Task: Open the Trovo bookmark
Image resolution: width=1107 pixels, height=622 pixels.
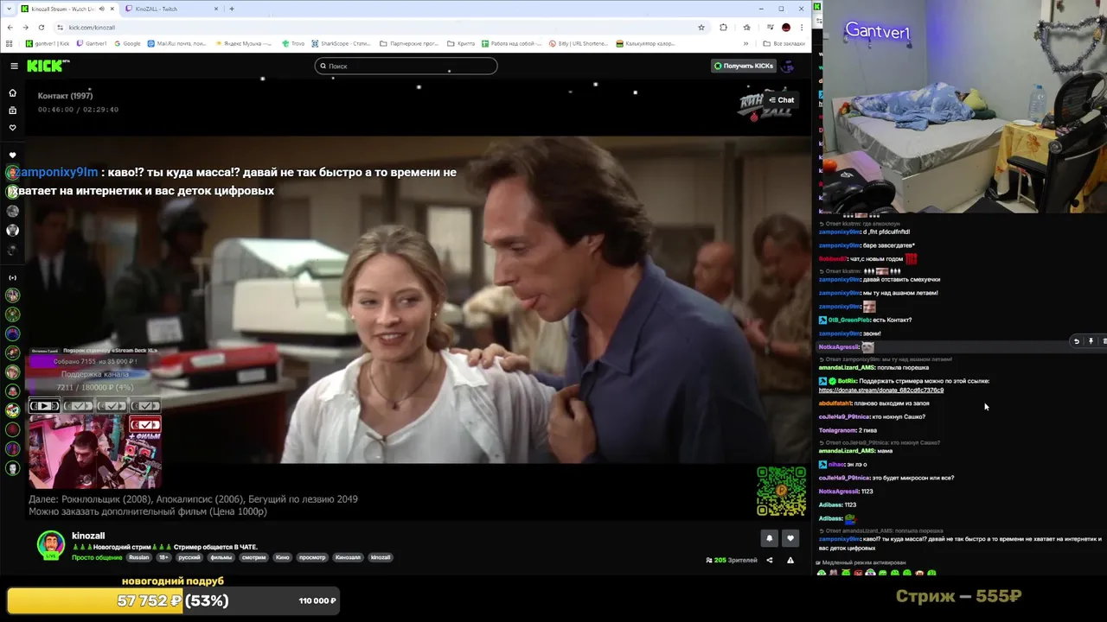Action: coord(293,43)
